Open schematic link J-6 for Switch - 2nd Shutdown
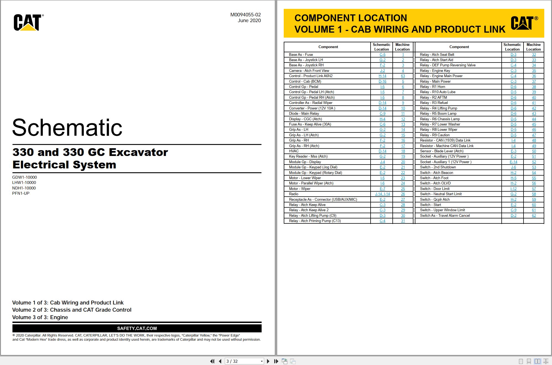This screenshot has width=552, height=365. tap(513, 167)
